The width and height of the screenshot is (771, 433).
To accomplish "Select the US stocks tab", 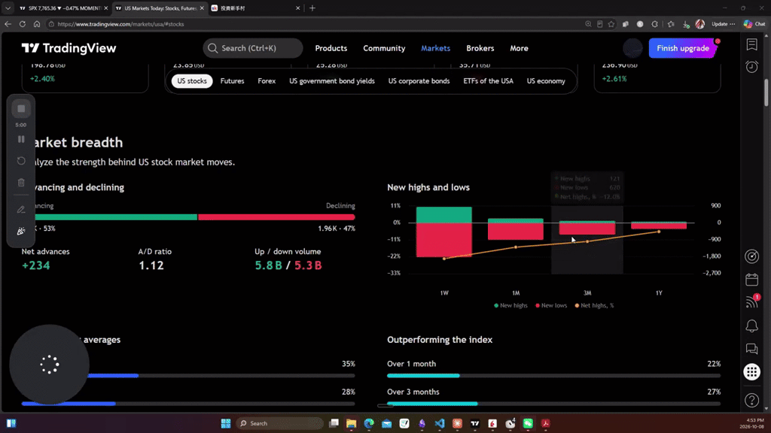I will click(x=192, y=81).
